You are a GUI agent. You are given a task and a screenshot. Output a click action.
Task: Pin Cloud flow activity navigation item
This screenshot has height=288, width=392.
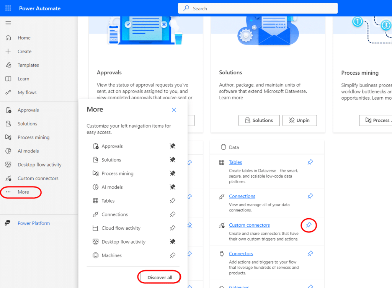tap(172, 228)
